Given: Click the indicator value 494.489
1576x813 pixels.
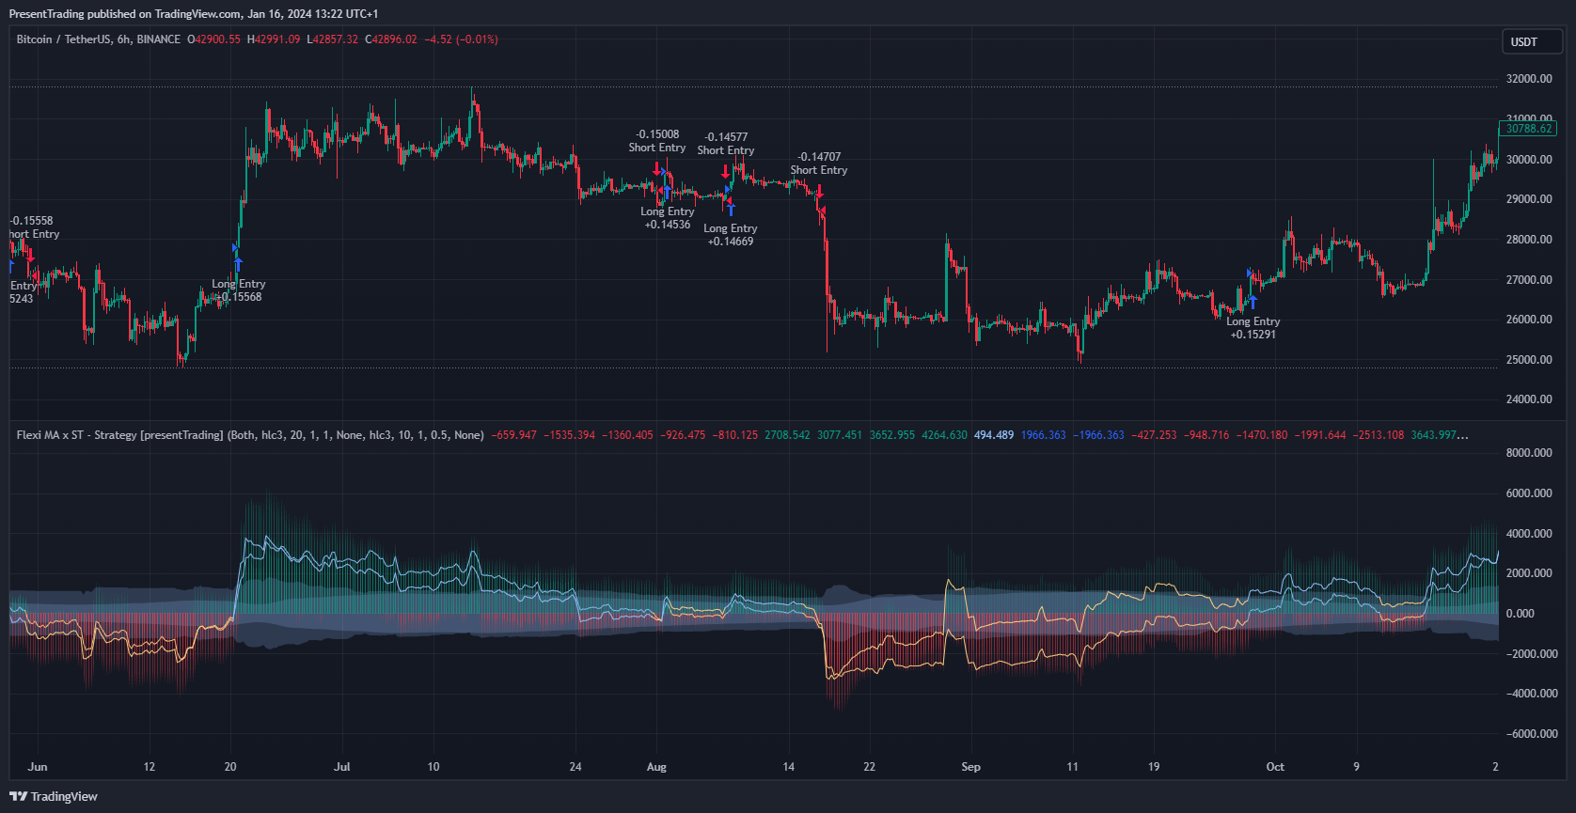Looking at the screenshot, I should coord(994,435).
